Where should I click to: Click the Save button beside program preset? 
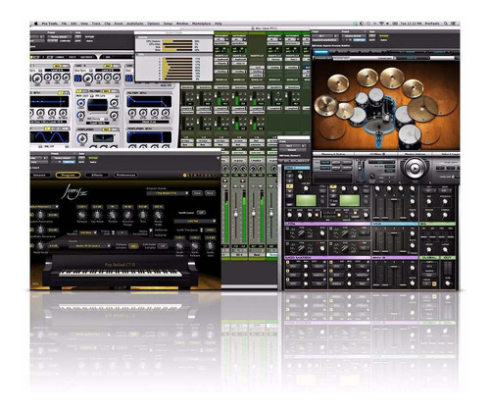tap(197, 193)
